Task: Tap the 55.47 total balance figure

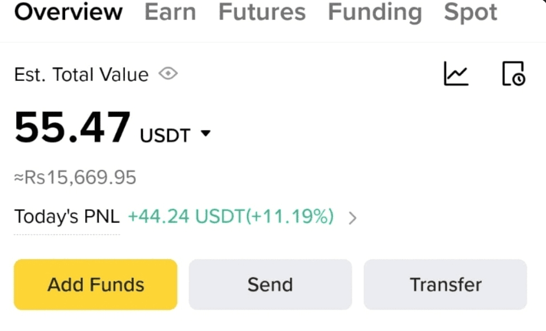Action: point(73,128)
